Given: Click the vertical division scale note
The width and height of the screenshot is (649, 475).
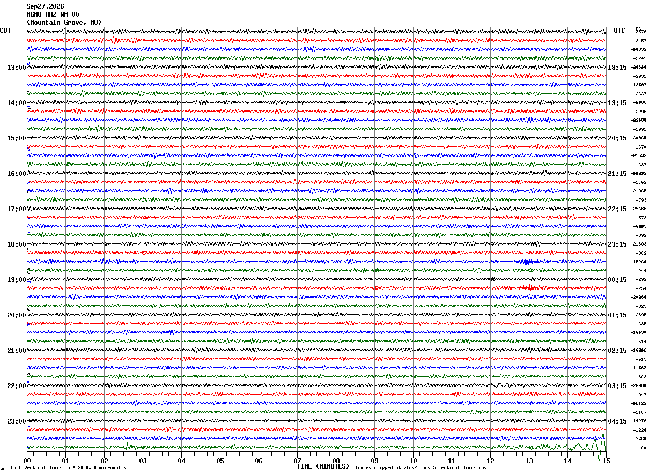Looking at the screenshot, I should [68, 467].
